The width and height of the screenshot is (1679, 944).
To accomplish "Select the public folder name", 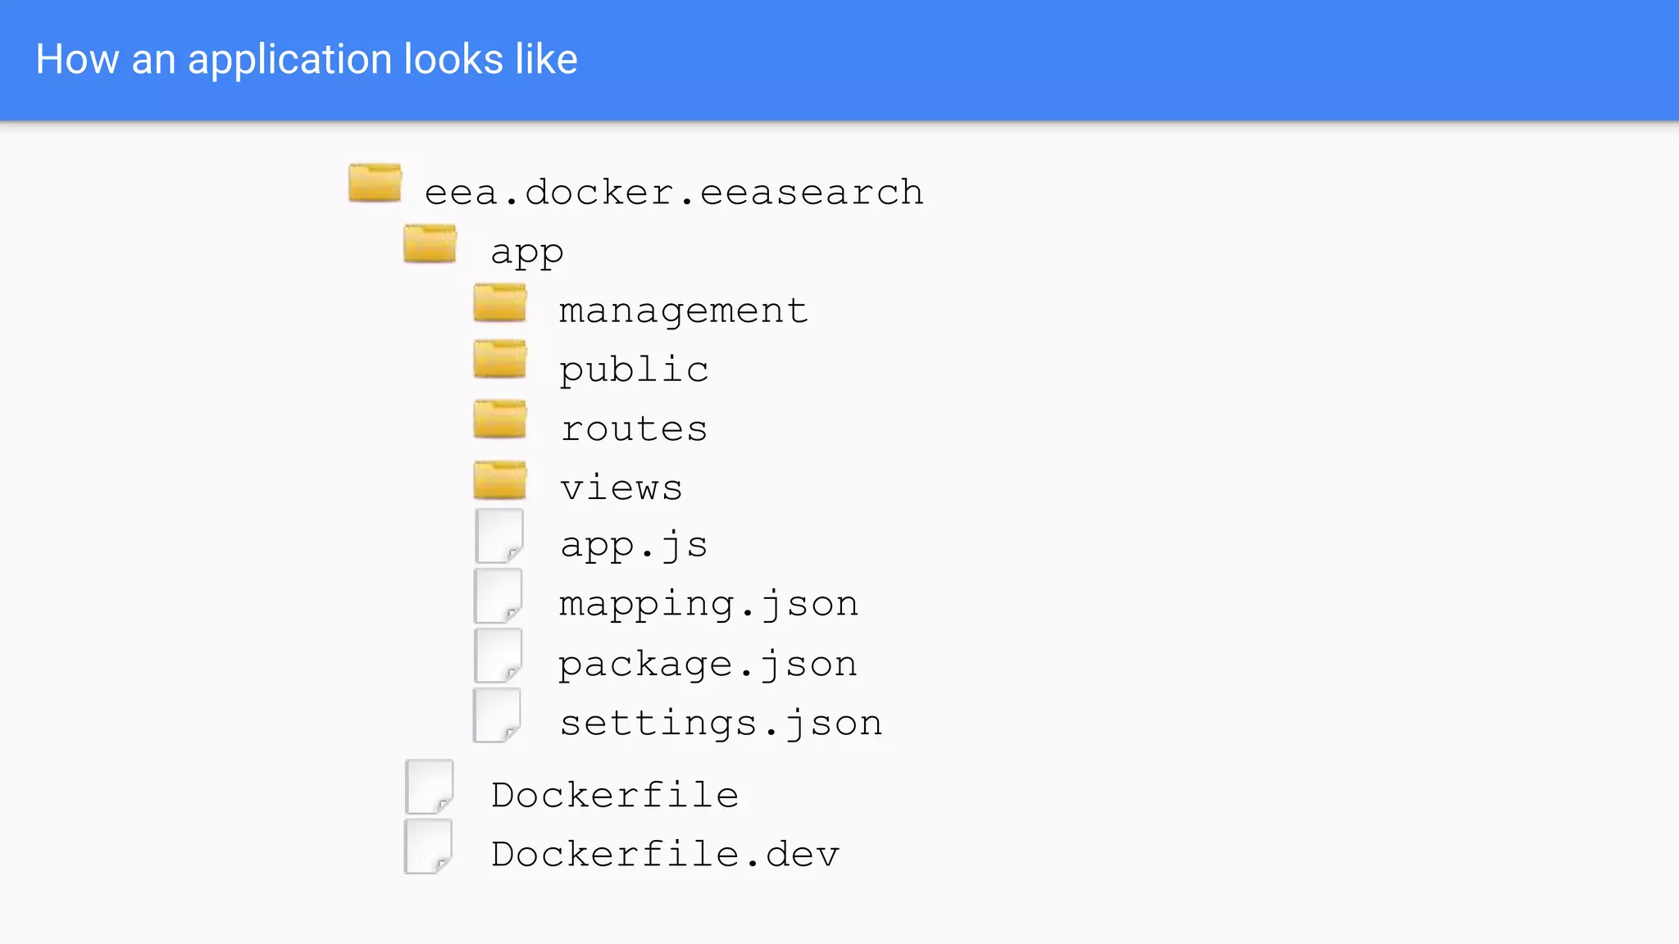I will [634, 370].
